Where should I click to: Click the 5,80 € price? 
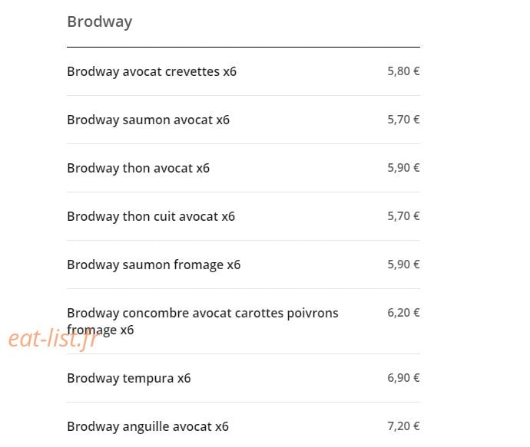pyautogui.click(x=403, y=71)
